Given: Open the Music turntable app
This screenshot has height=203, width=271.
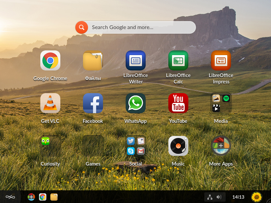Looking at the screenshot, I should coord(178,146).
